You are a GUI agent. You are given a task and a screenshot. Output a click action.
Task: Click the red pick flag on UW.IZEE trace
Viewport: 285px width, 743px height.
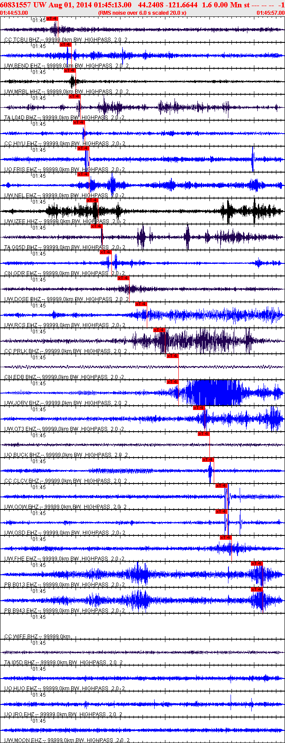pyautogui.click(x=92, y=200)
